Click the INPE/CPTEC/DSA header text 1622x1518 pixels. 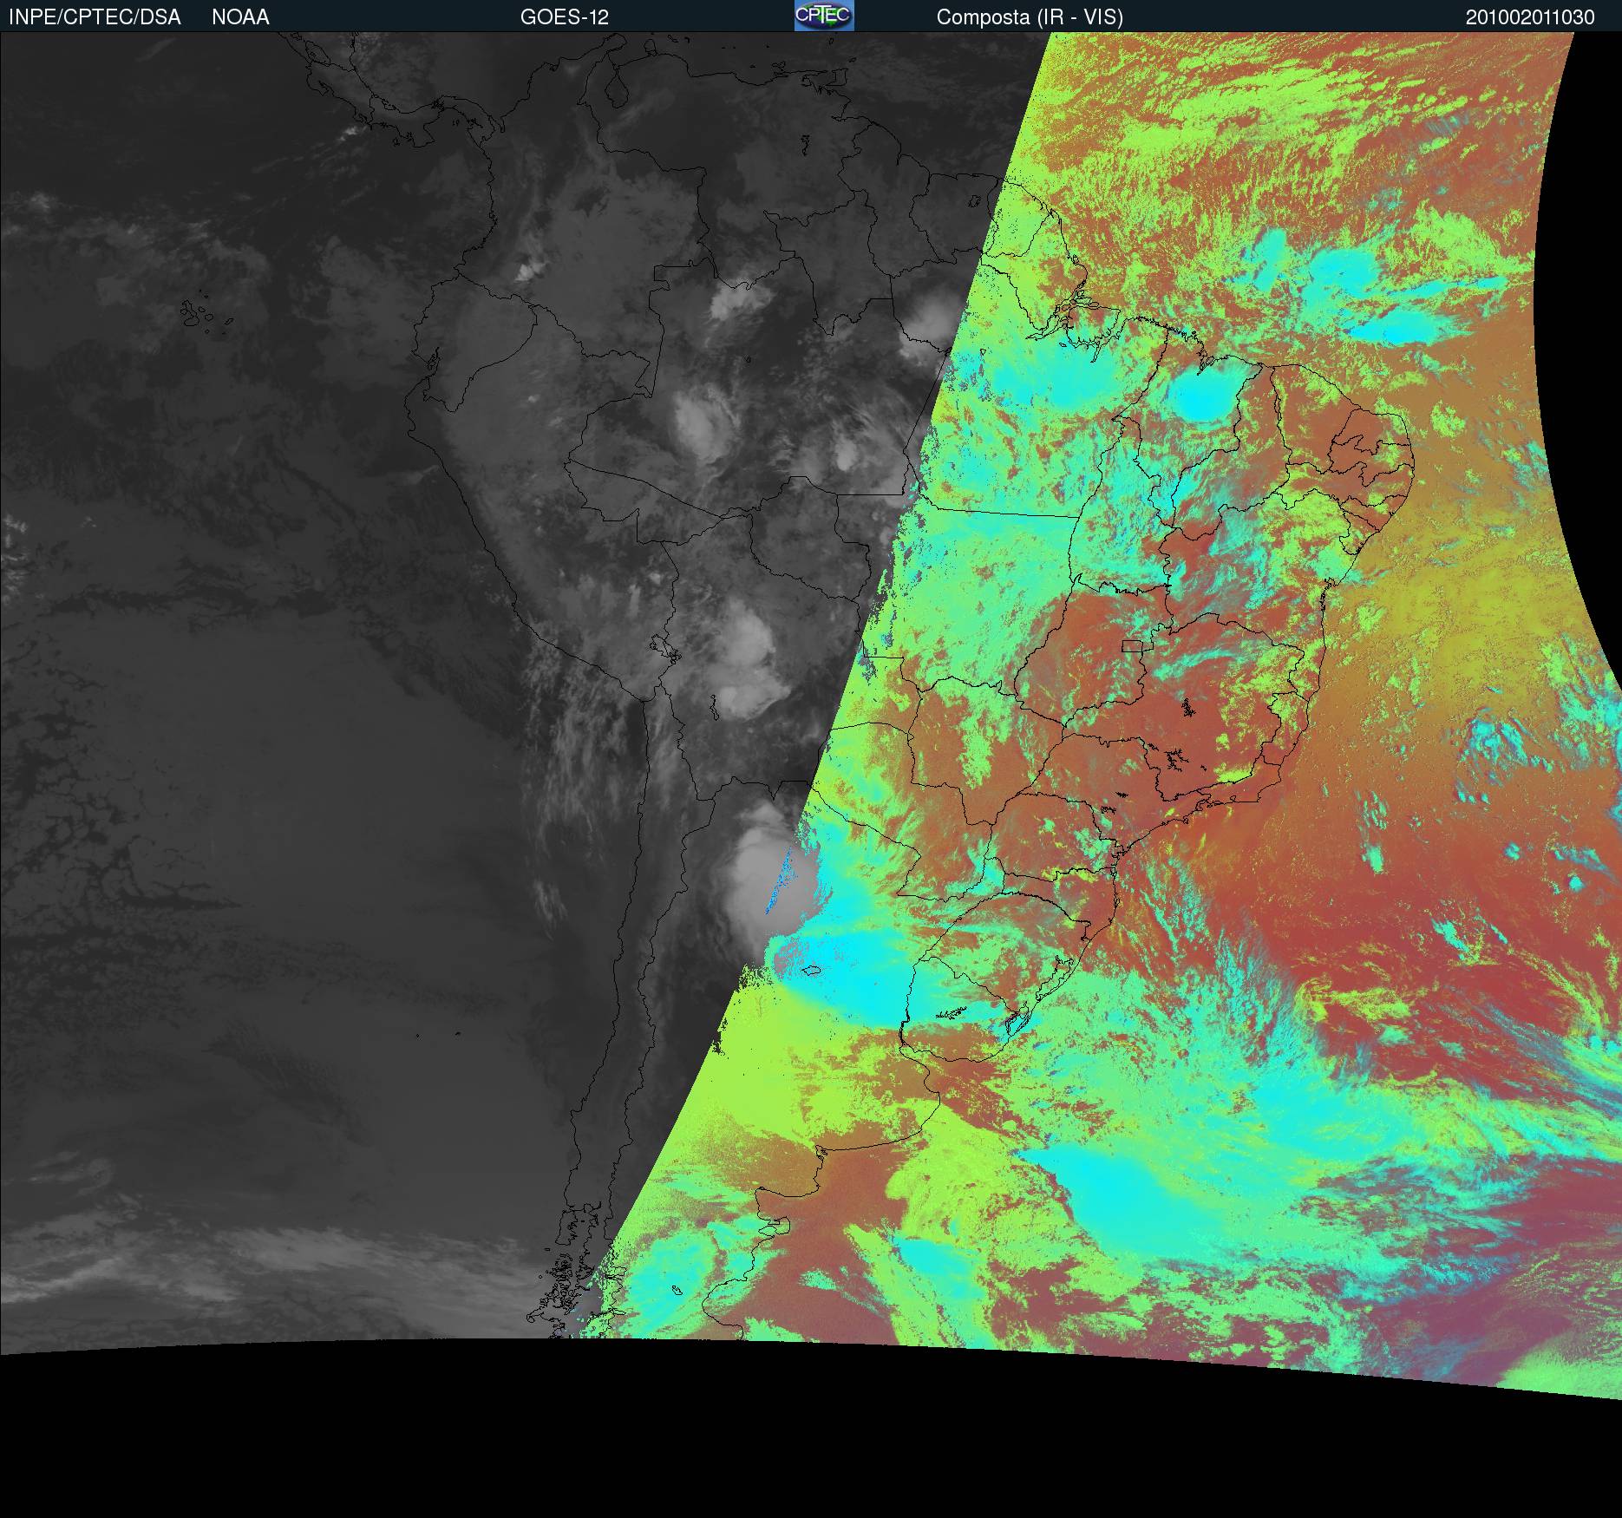coord(95,17)
